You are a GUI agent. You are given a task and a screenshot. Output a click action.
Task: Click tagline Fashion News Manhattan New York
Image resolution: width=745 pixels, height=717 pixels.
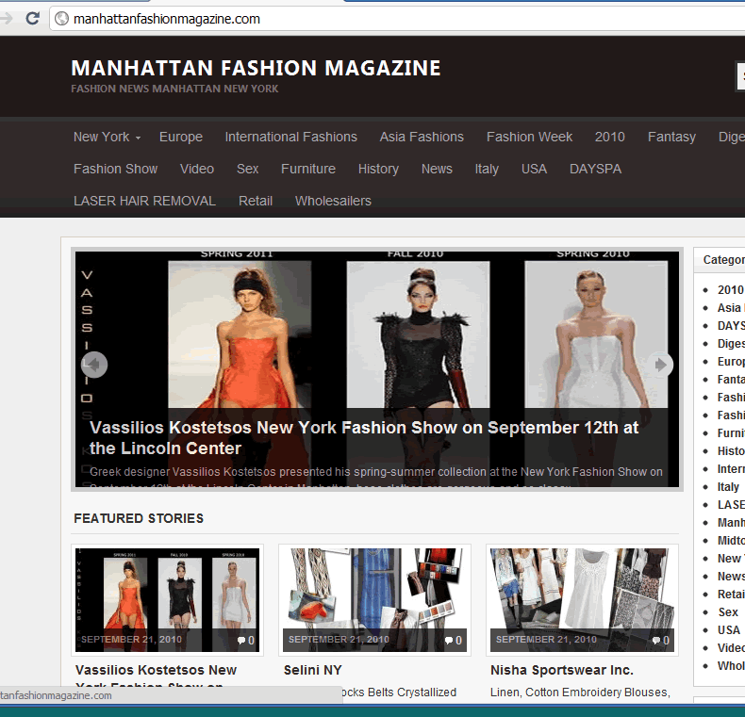pyautogui.click(x=174, y=89)
